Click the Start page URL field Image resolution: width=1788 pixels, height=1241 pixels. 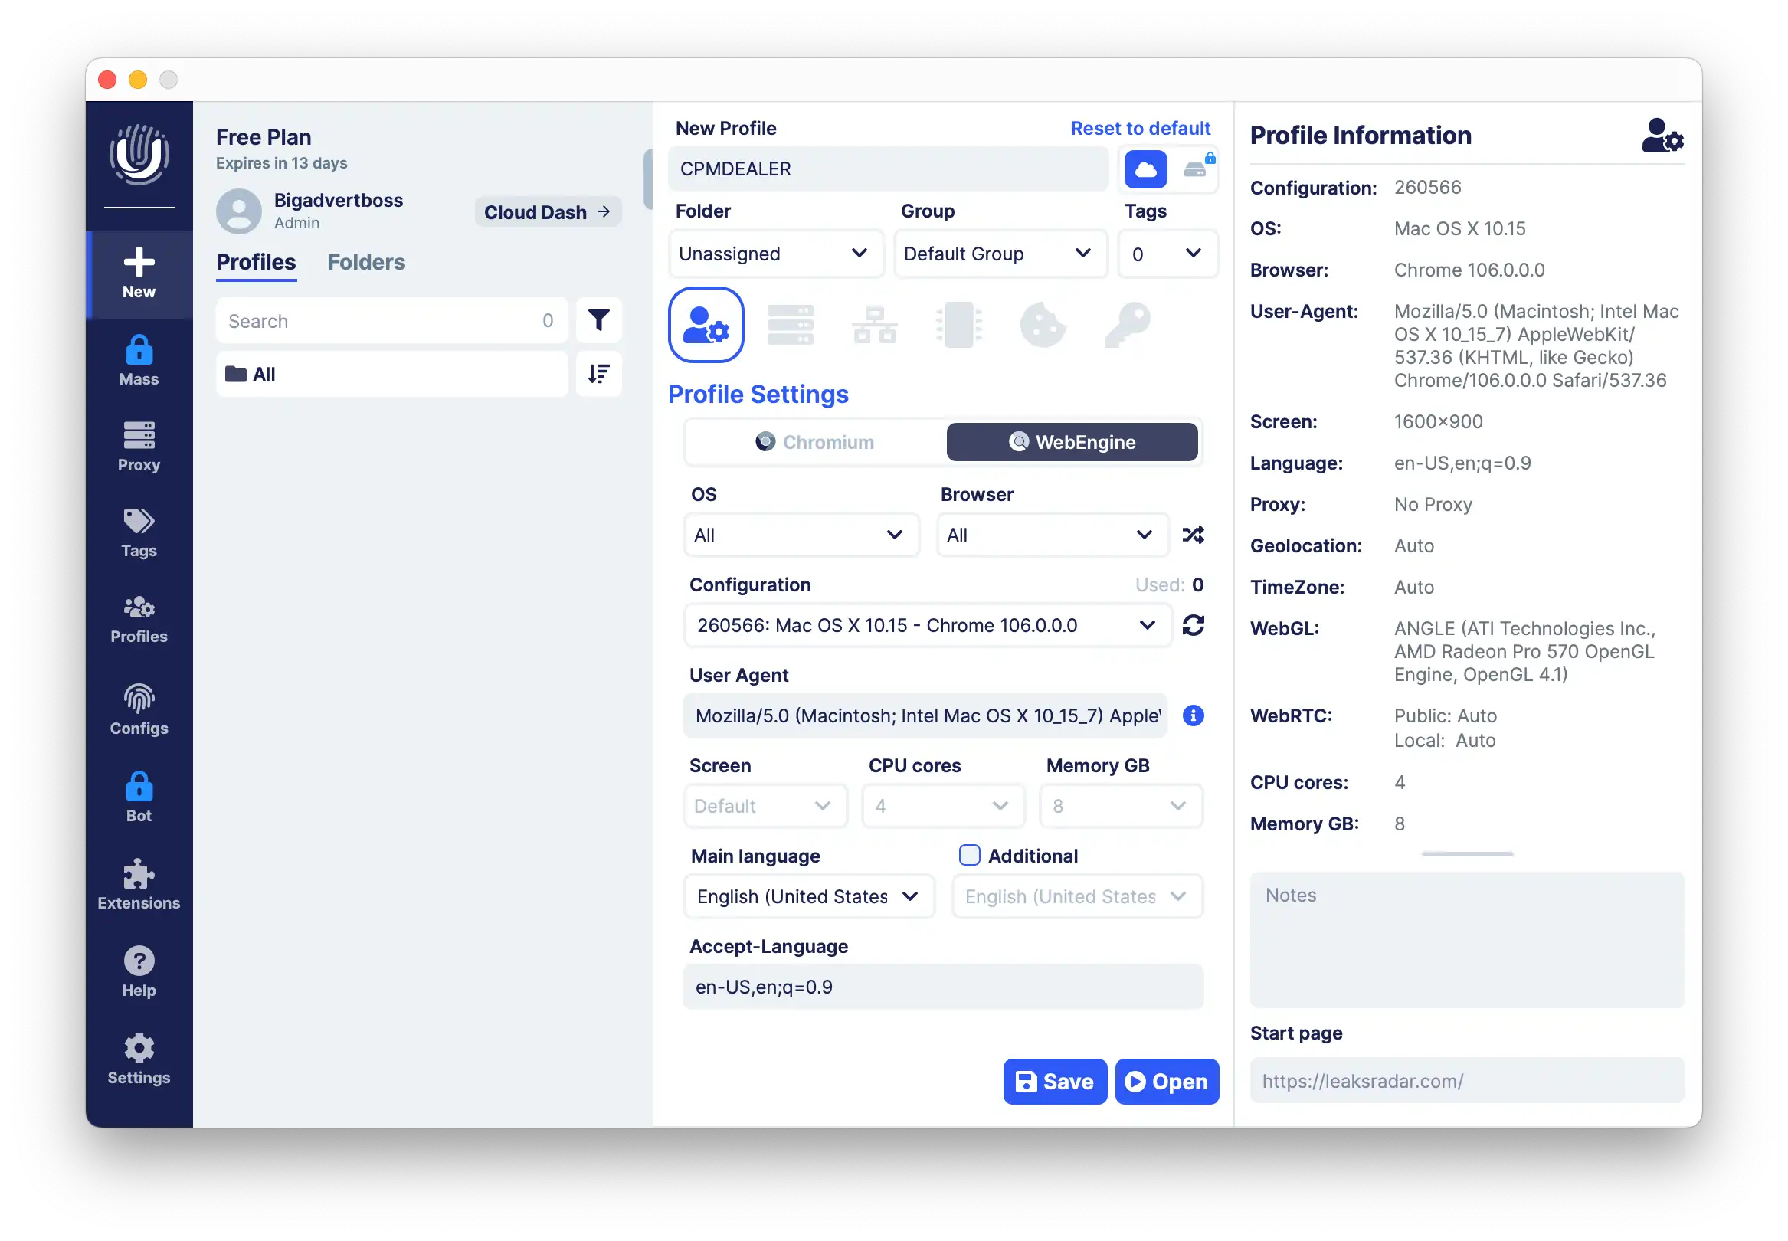1466,1081
